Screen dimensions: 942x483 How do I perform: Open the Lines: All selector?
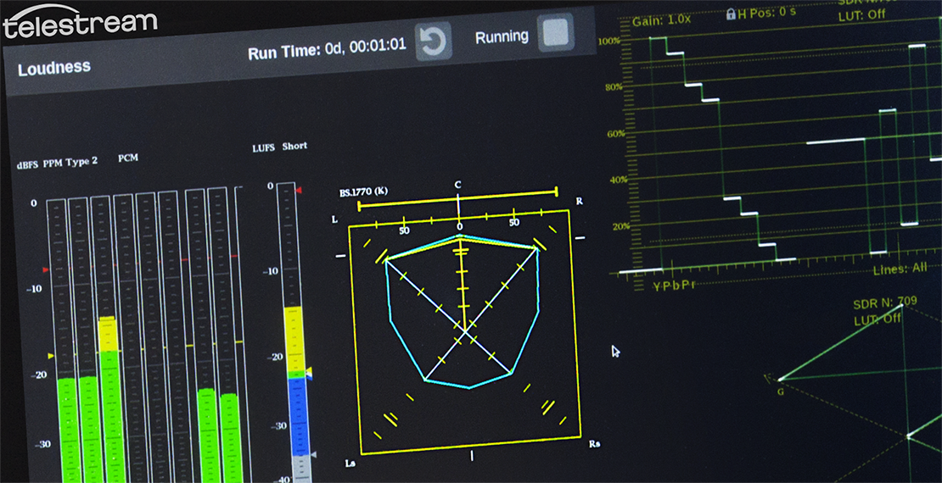(x=900, y=269)
